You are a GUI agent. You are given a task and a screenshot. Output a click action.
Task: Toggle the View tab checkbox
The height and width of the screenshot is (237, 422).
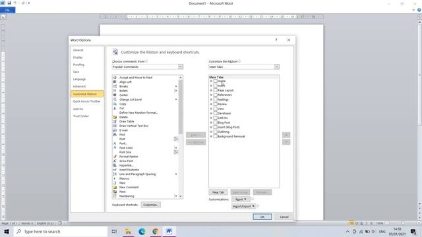point(216,109)
